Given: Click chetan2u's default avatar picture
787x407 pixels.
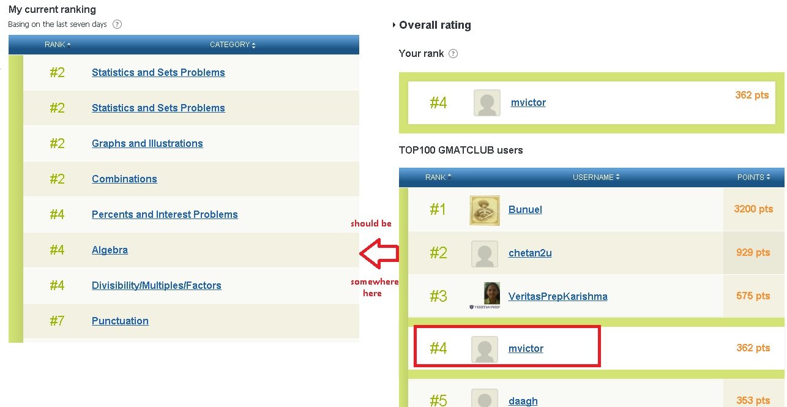Looking at the screenshot, I should [x=485, y=253].
